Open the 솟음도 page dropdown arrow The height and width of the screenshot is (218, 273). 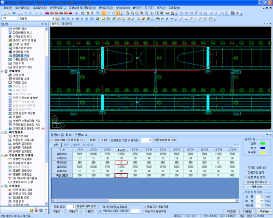tap(53, 19)
